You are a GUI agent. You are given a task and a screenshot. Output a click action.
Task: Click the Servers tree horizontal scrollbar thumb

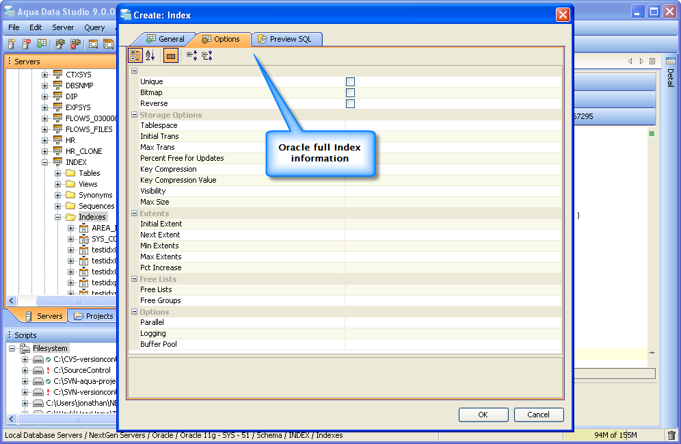77,300
